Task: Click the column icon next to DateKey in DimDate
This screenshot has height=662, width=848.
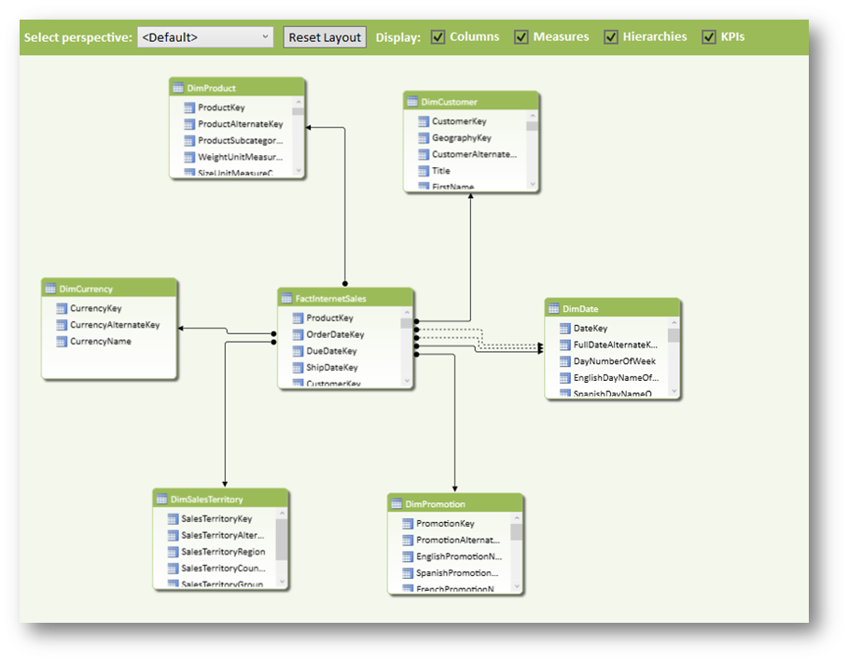Action: coord(565,327)
